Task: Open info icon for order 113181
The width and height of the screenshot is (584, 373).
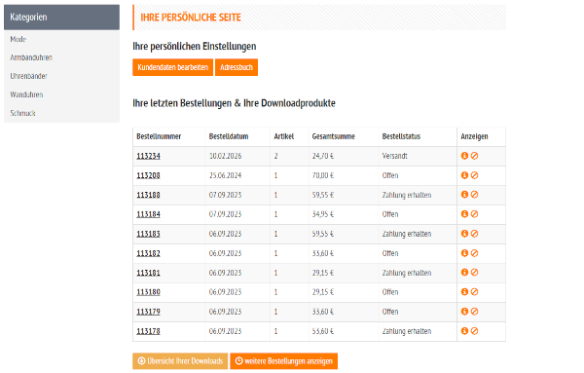Action: pyautogui.click(x=464, y=273)
